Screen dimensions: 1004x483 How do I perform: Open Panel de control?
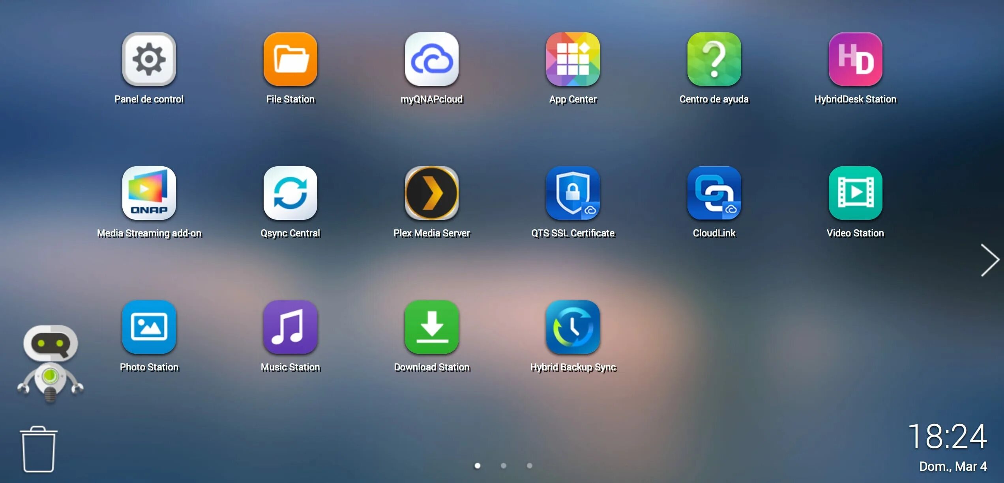[x=149, y=59]
